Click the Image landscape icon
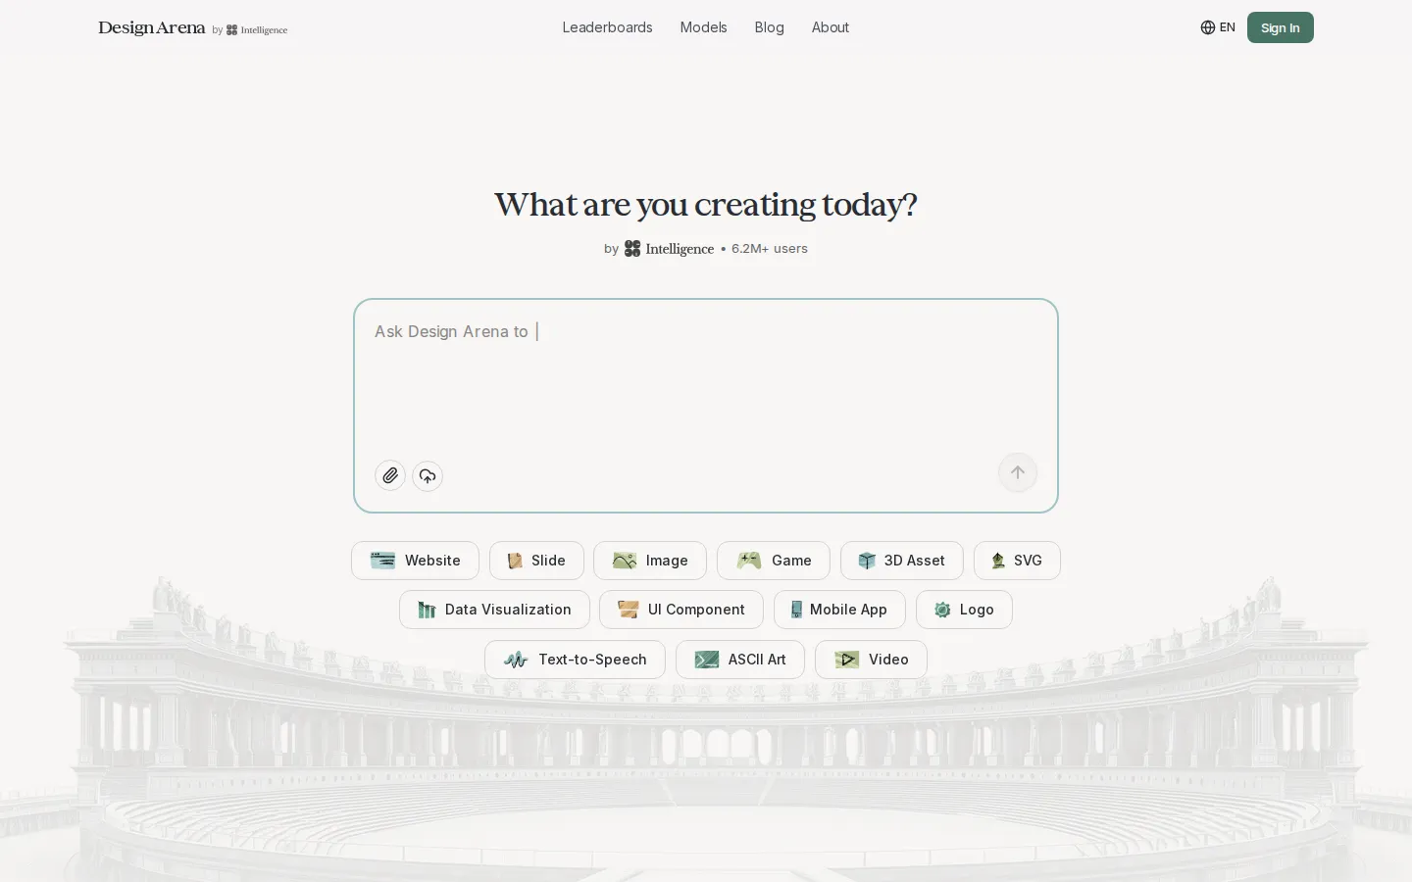1412x882 pixels. (625, 561)
